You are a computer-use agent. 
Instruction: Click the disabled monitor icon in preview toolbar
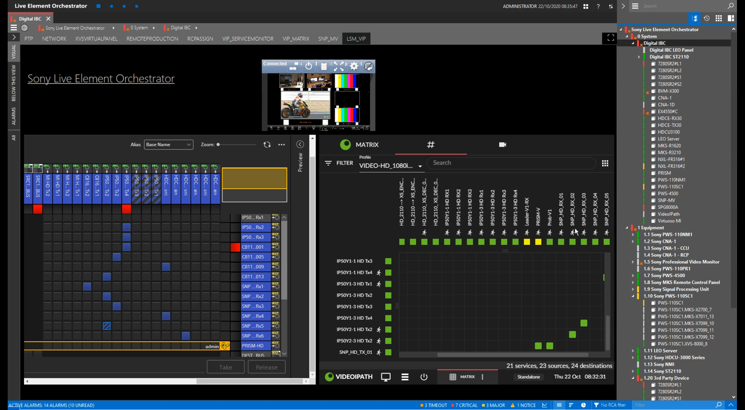click(x=369, y=66)
